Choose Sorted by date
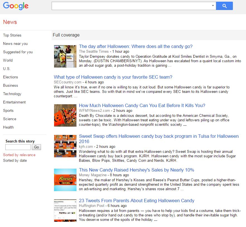This screenshot has height=227, width=246. point(15,160)
